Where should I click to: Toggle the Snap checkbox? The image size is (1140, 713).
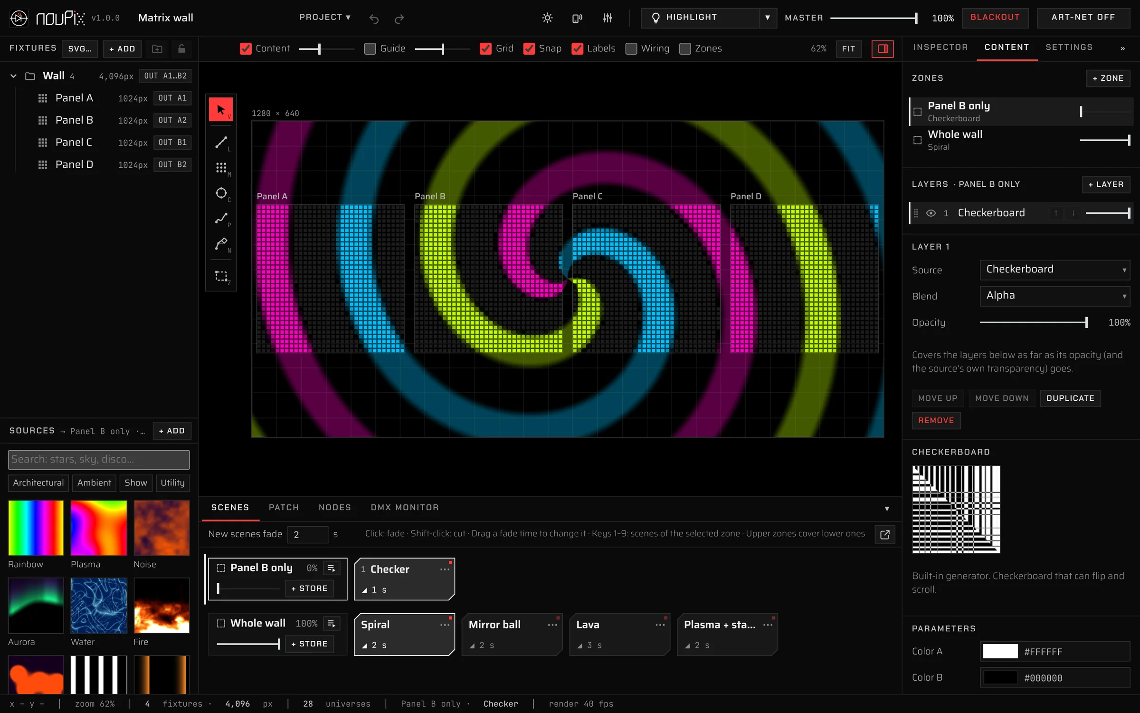pyautogui.click(x=529, y=48)
